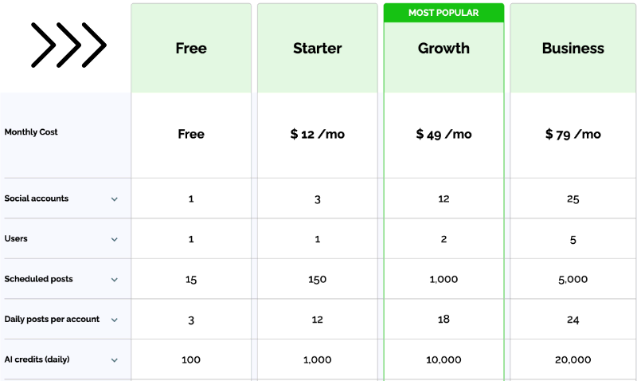
Task: Click the $49 /mo Growth price
Action: click(444, 135)
